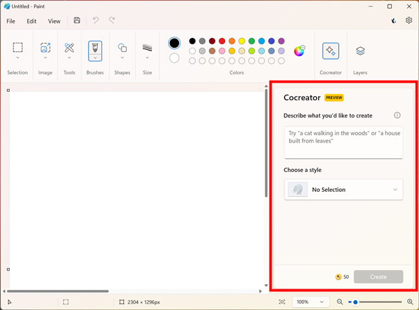Open the View menu
419x310 pixels.
(x=54, y=21)
